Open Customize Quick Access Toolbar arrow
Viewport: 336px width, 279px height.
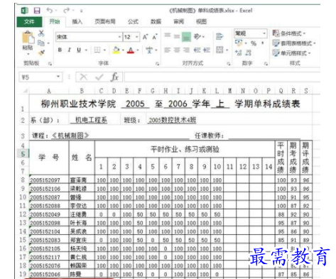(81, 11)
